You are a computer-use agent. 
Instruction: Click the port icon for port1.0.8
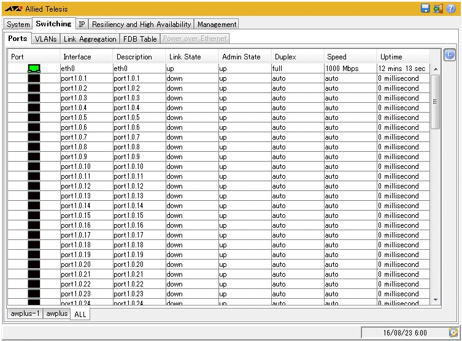pos(34,147)
